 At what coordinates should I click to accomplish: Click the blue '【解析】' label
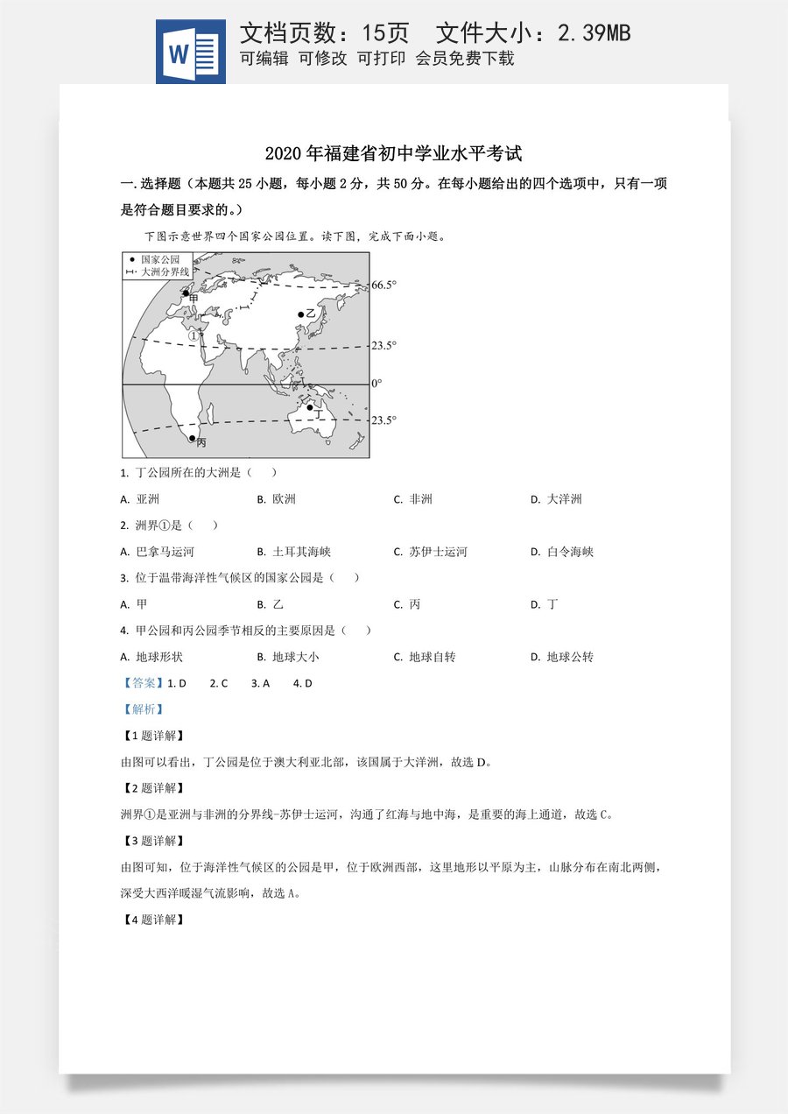[143, 709]
